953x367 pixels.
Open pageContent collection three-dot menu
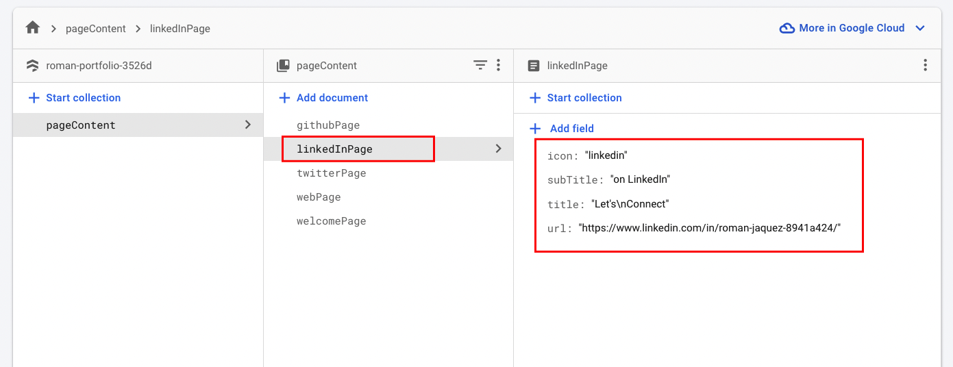[x=498, y=65]
